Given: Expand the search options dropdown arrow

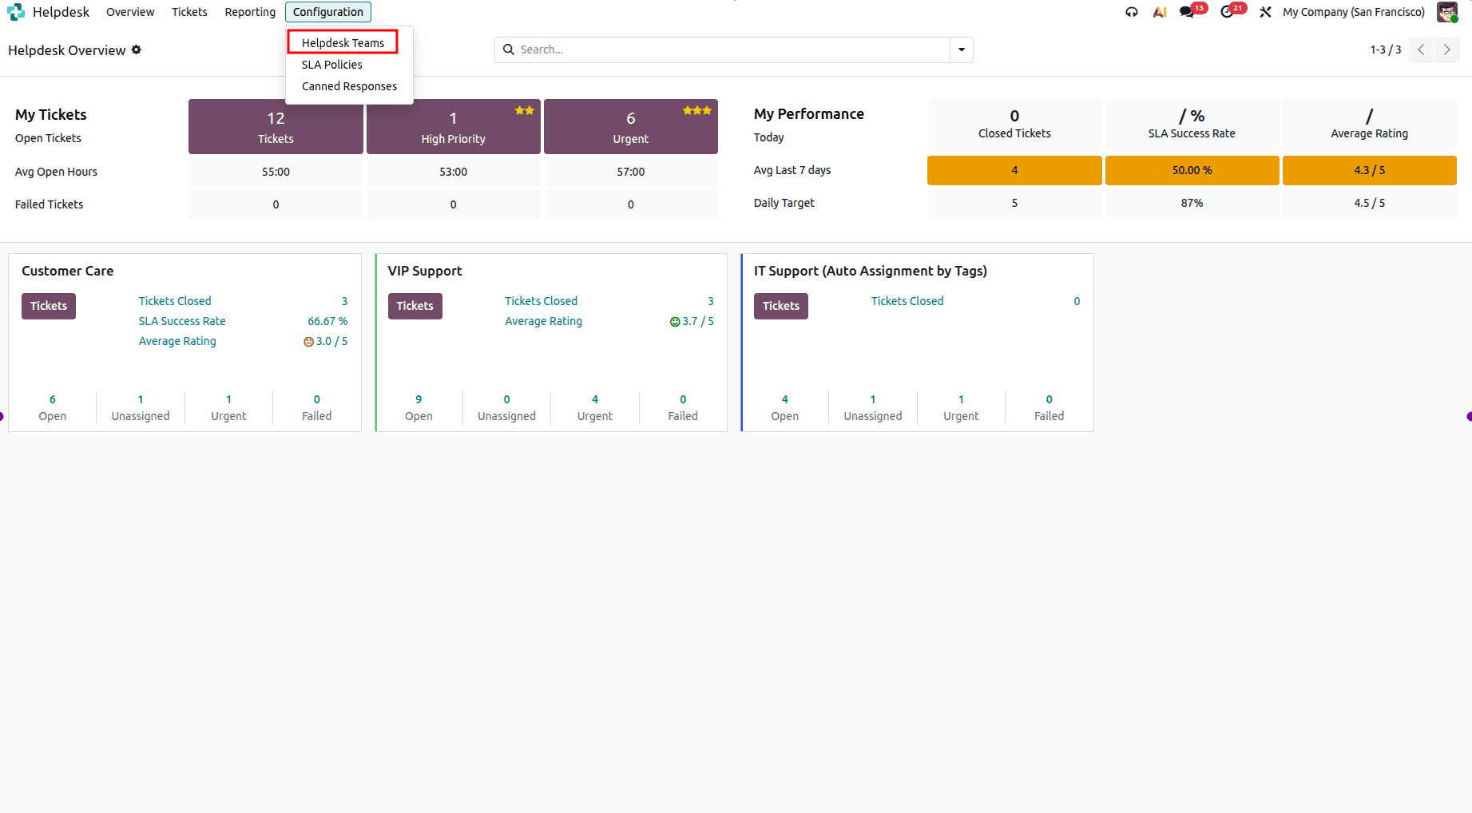Looking at the screenshot, I should [x=962, y=50].
